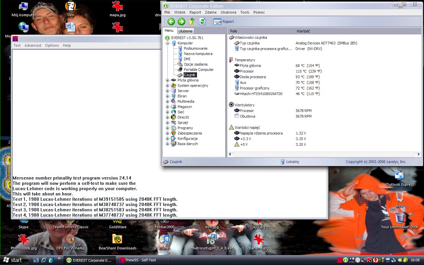Select the +5 V voltage row
The height and width of the screenshot is (265, 424).
coord(325,144)
